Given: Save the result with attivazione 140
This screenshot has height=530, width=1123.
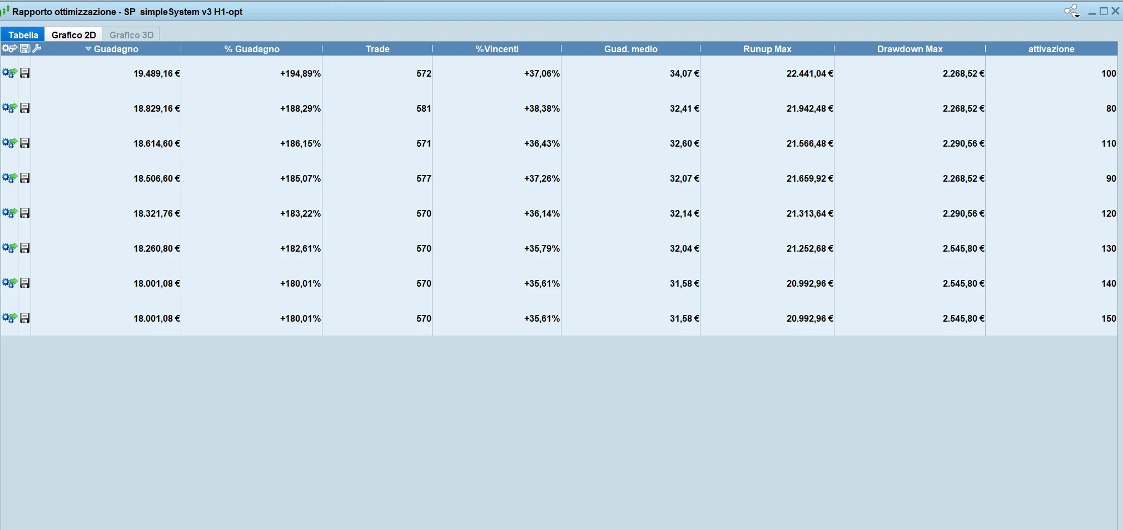Looking at the screenshot, I should [x=24, y=283].
